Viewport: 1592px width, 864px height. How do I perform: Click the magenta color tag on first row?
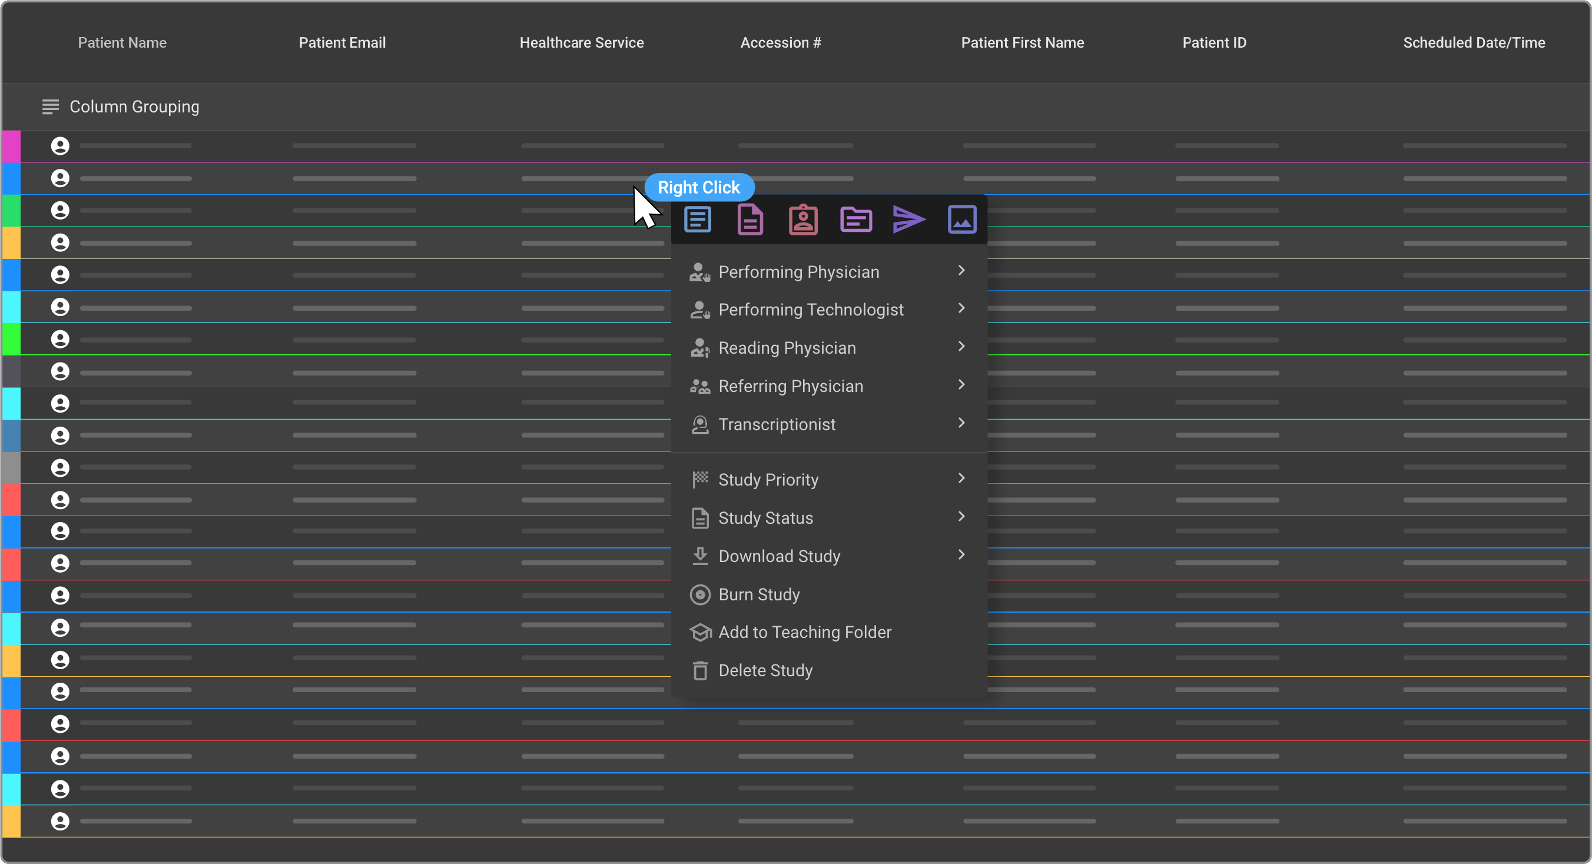tap(11, 147)
